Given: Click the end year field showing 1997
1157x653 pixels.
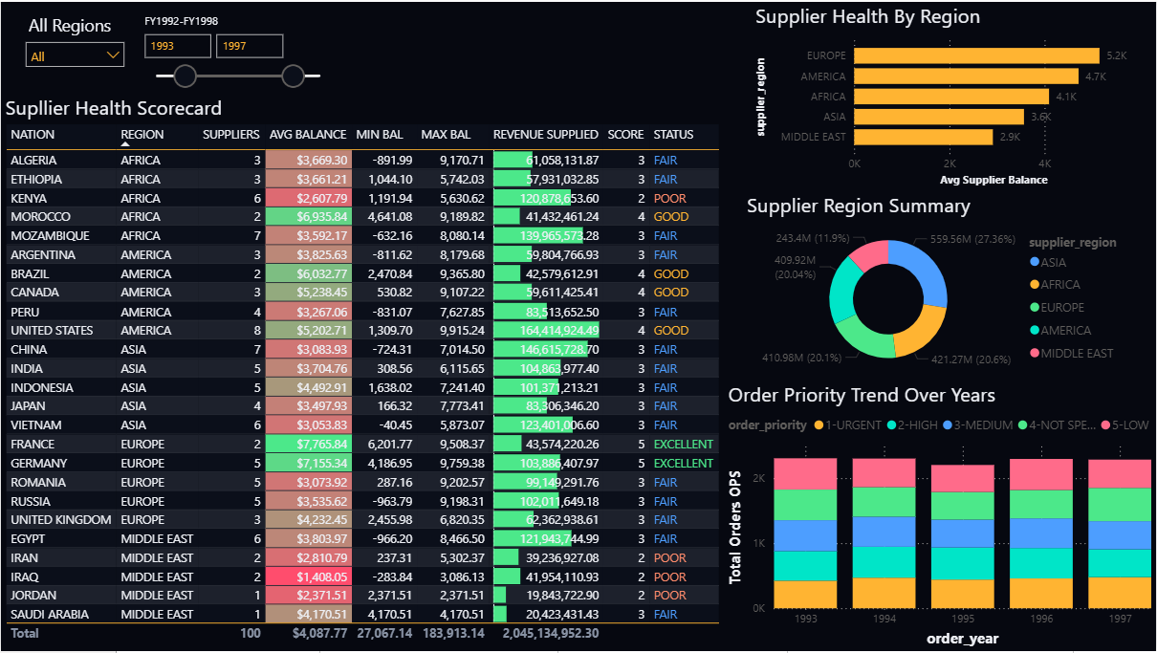Looking at the screenshot, I should click(250, 46).
